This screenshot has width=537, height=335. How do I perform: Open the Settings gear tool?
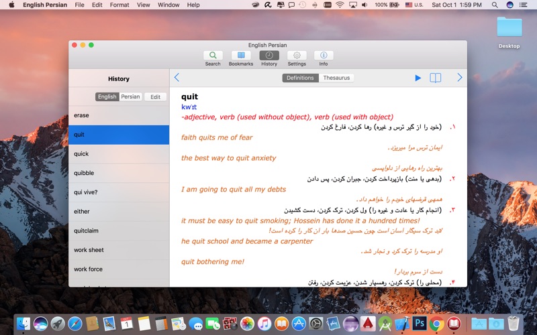(x=297, y=58)
